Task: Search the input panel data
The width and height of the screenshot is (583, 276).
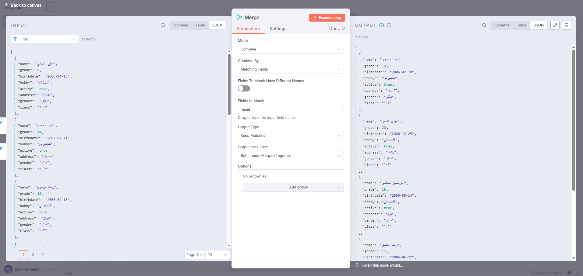Action: pyautogui.click(x=163, y=25)
